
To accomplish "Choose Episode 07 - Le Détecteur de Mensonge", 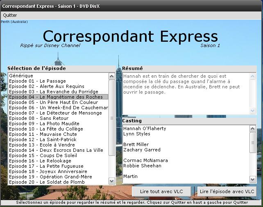I will pyautogui.click(x=58, y=113).
